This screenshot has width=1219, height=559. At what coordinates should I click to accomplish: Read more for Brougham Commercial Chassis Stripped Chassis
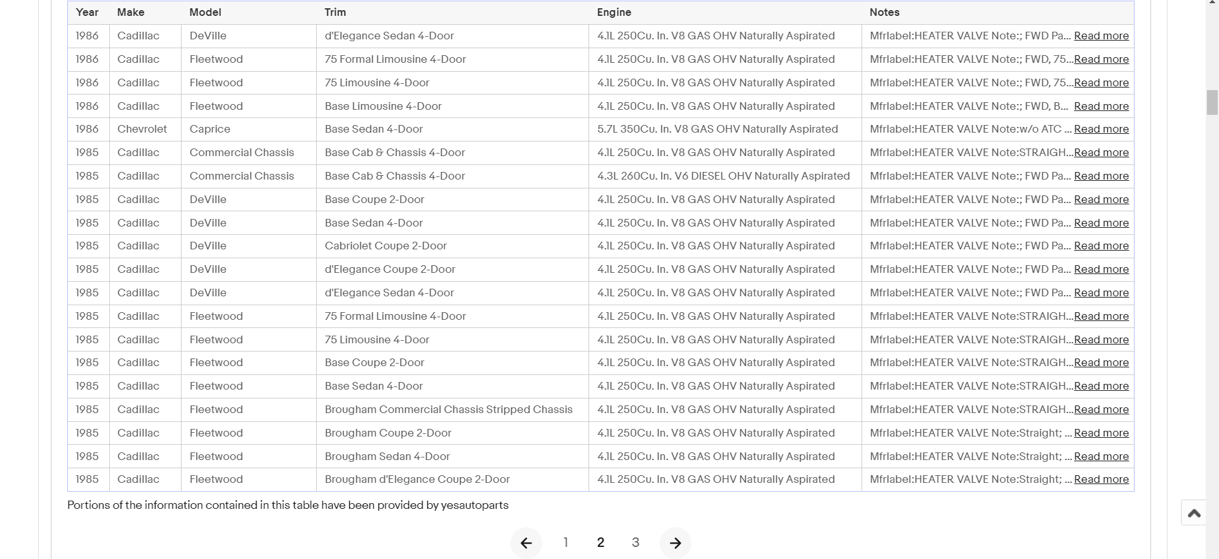coord(1102,410)
